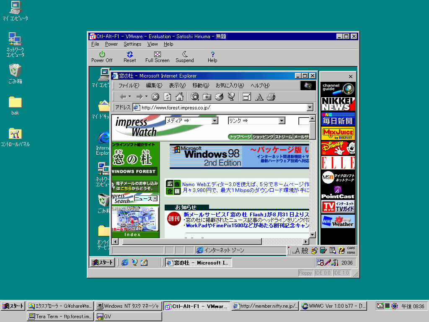Click the WORLD PC EXPO 99 thumbnail

[x=135, y=218]
